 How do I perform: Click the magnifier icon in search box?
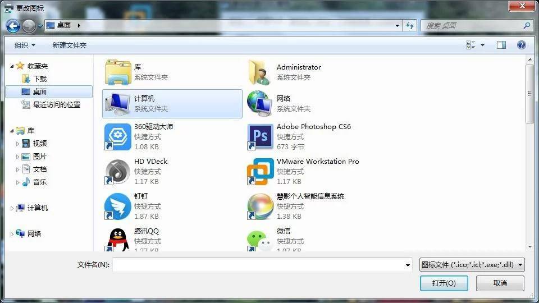[x=526, y=25]
